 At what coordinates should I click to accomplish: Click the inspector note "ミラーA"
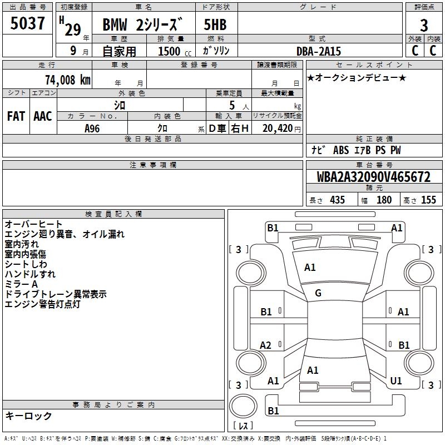click(x=21, y=284)
